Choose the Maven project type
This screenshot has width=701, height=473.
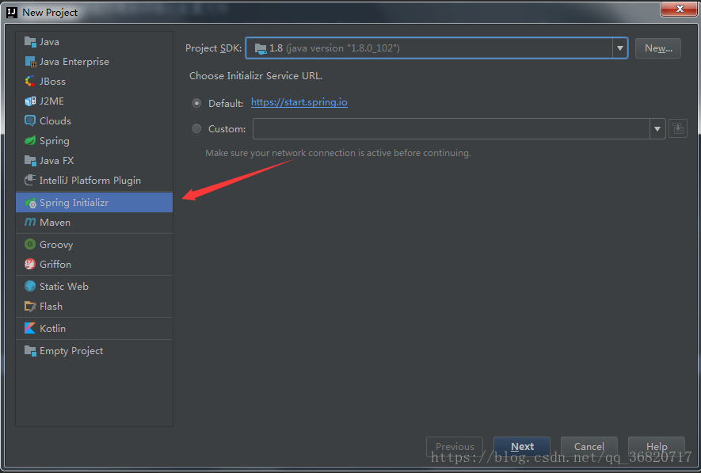point(94,222)
